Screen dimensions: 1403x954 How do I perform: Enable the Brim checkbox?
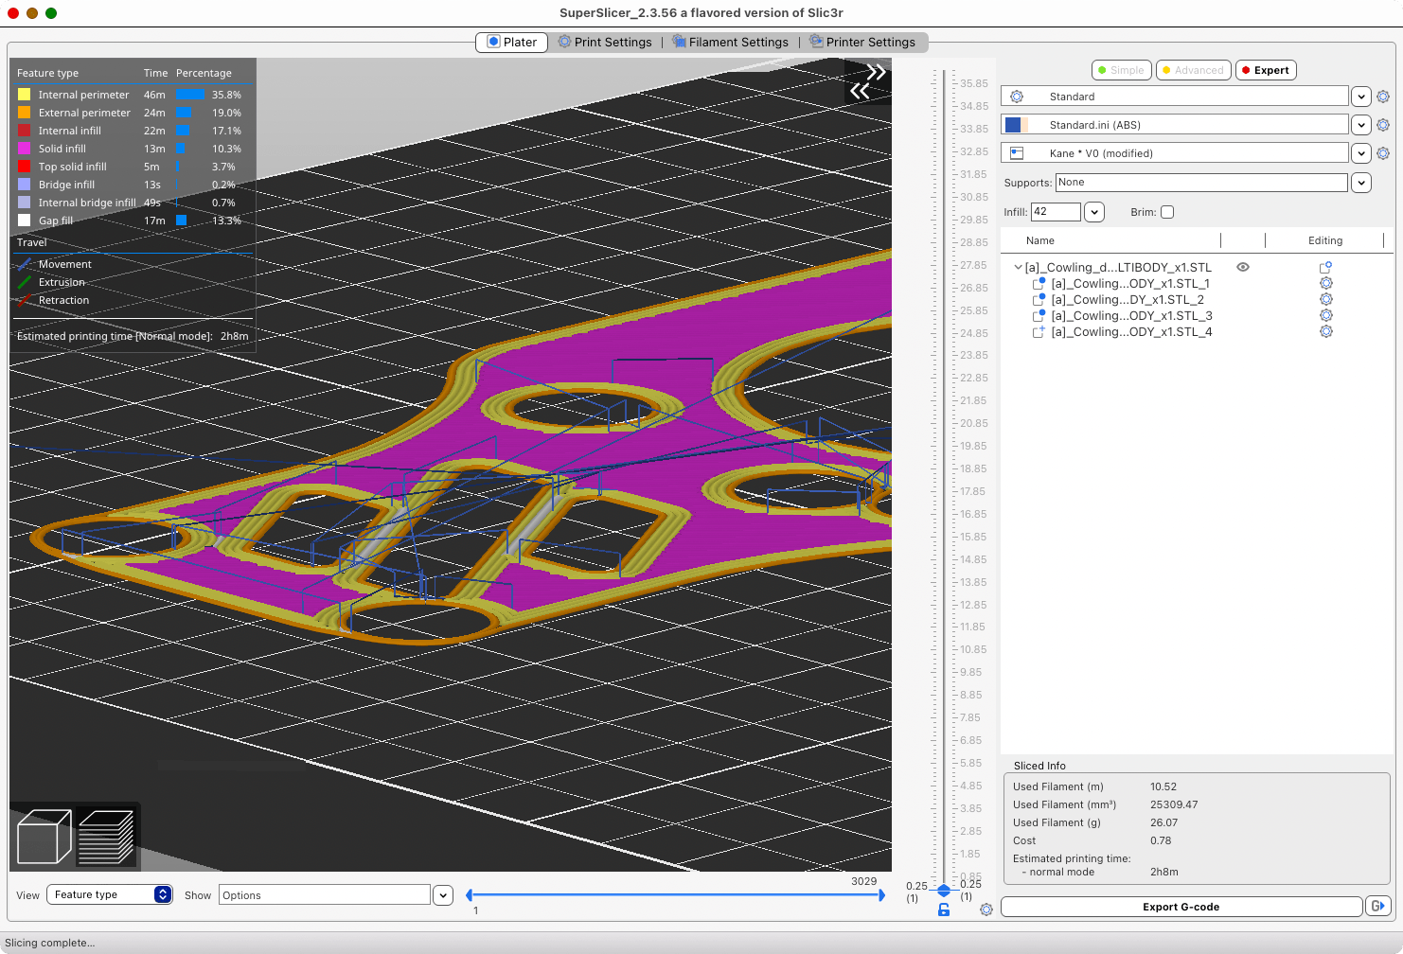click(x=1167, y=212)
